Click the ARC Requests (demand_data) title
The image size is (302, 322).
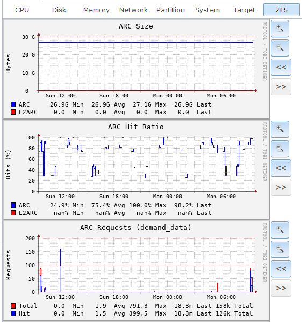135,228
